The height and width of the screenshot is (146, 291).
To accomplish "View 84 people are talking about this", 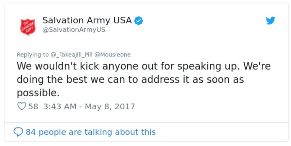I will tap(91, 132).
